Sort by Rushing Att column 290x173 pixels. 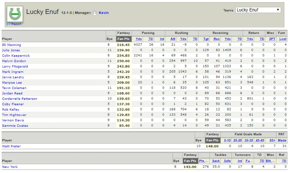(x=173, y=39)
